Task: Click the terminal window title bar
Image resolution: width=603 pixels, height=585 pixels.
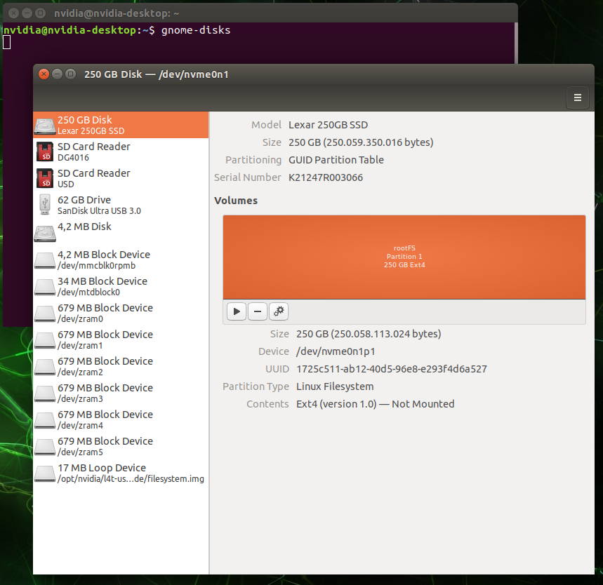Action: [x=281, y=13]
